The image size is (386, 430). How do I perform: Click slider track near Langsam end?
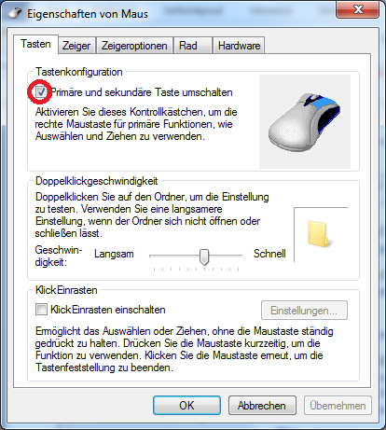pos(159,256)
